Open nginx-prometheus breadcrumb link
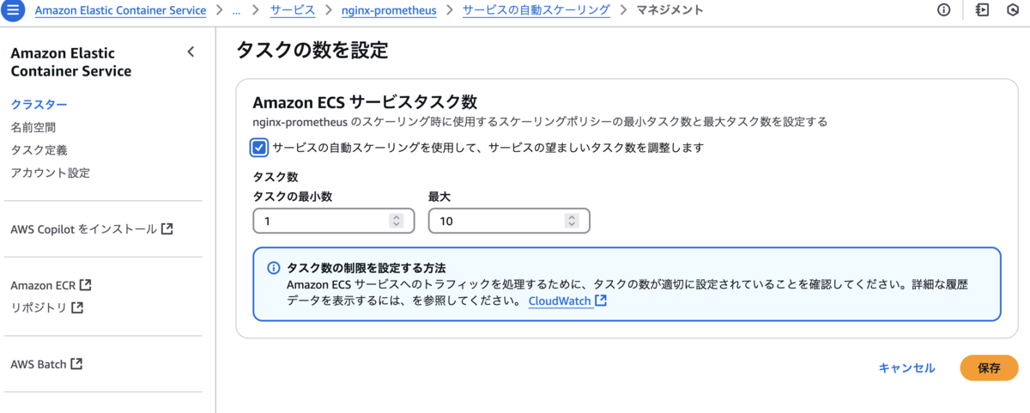Screen dimensions: 1030x413 click(x=390, y=10)
